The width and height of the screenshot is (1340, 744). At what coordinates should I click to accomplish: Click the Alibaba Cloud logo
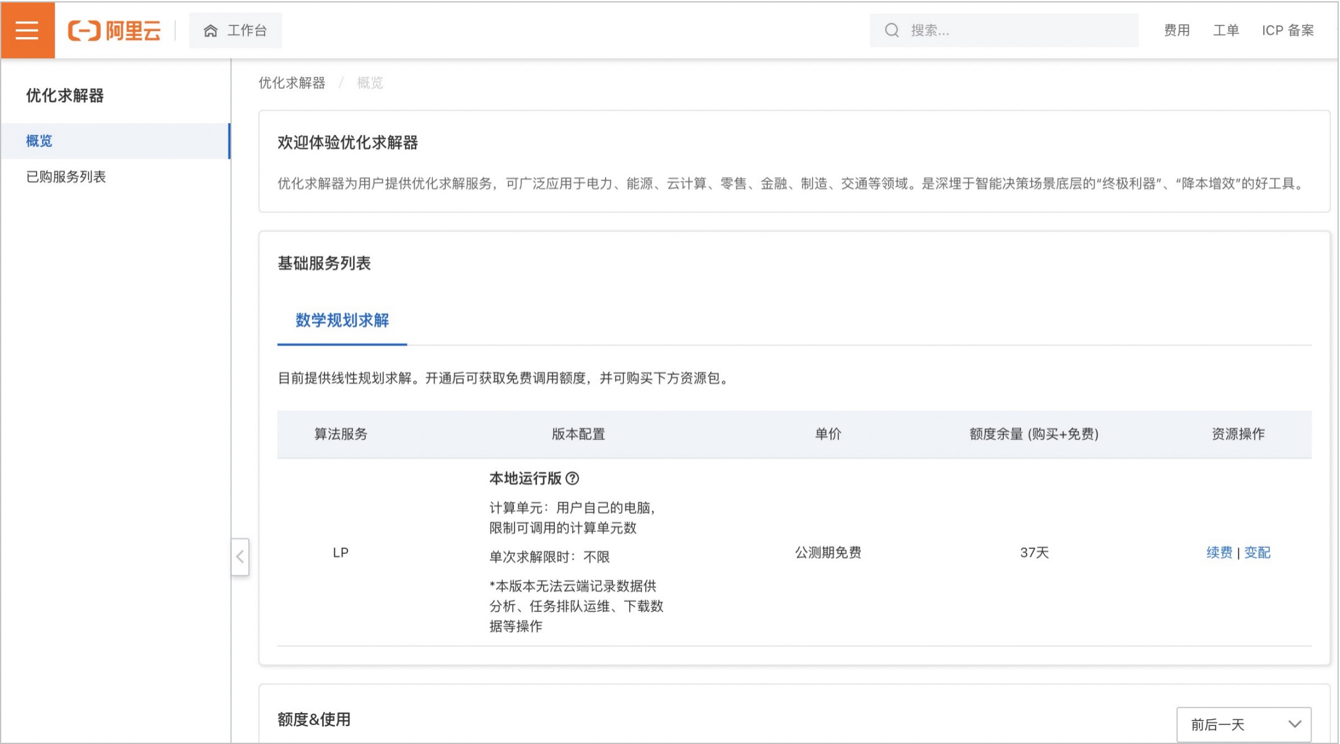(x=115, y=30)
